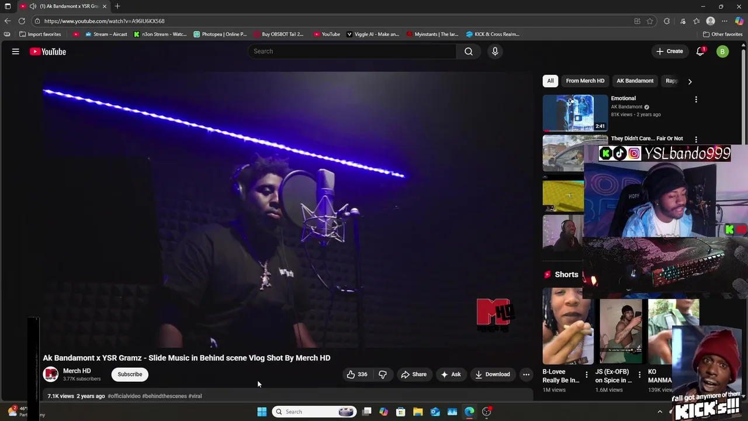This screenshot has width=748, height=421.
Task: Share this video
Action: coord(414,374)
